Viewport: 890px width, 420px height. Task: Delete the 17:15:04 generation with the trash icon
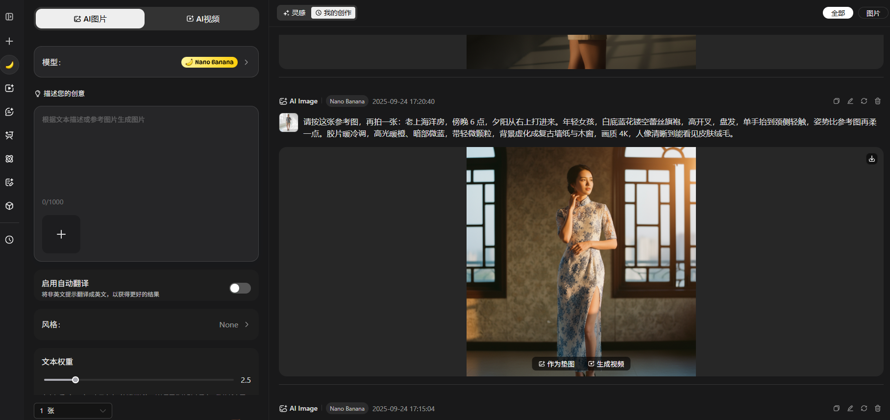click(878, 408)
